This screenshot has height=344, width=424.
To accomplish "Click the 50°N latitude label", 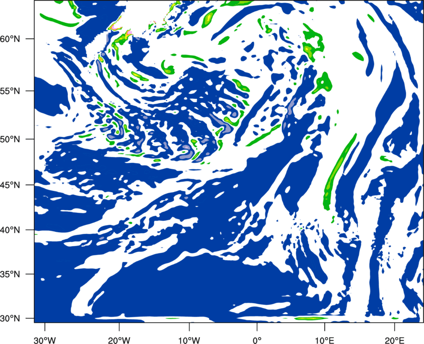I will tap(10, 139).
